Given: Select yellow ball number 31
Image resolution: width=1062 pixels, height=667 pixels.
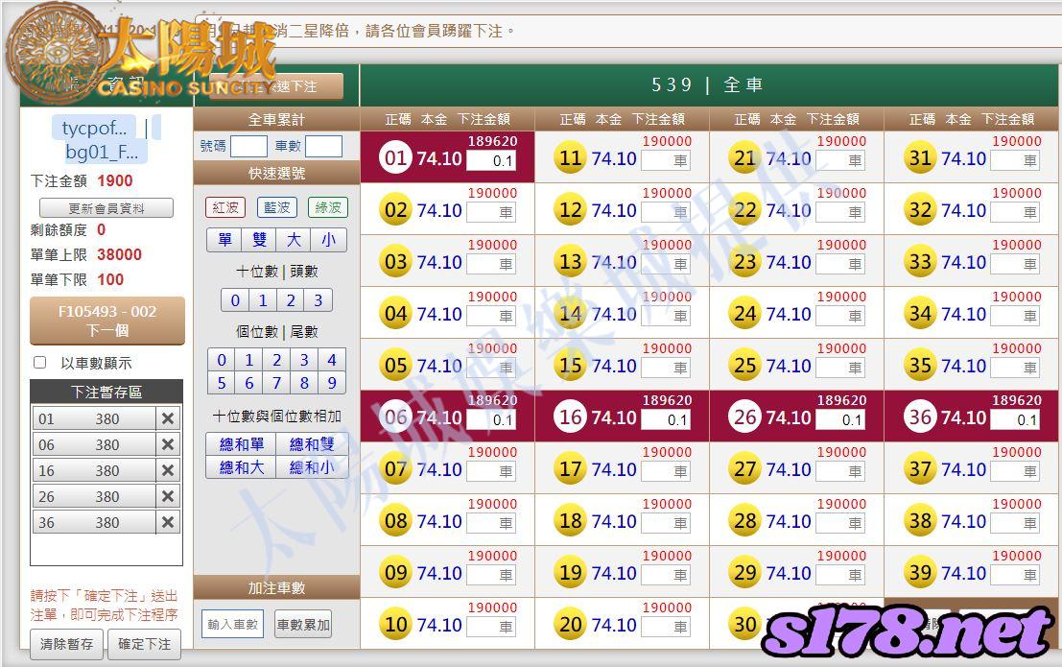Looking at the screenshot, I should (x=920, y=158).
